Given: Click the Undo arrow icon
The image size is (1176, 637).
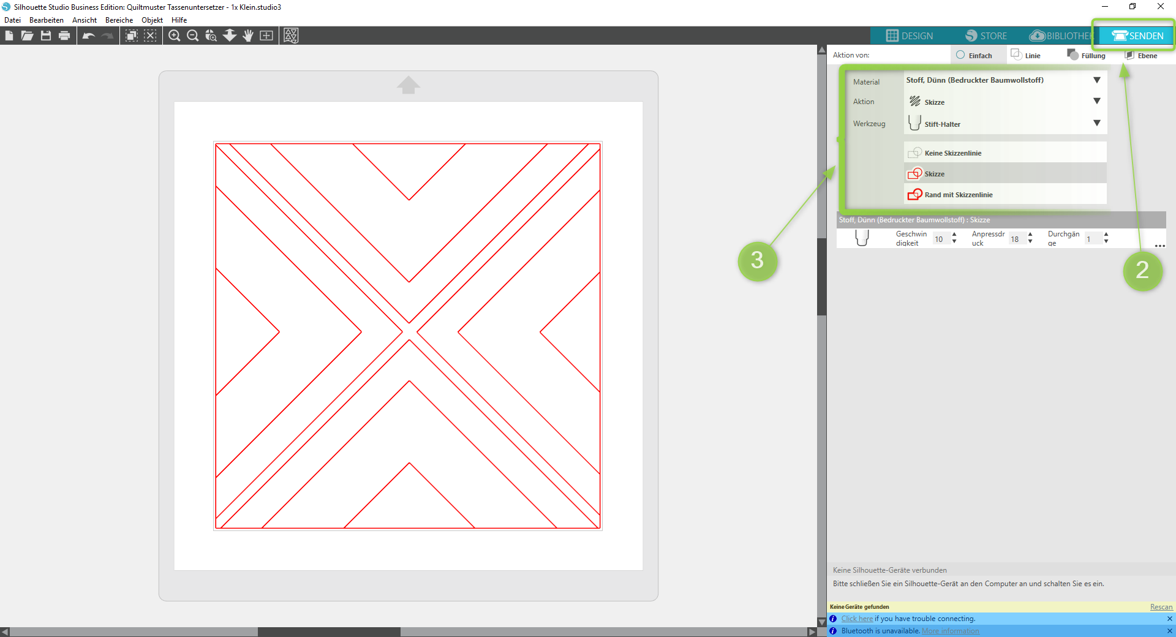Looking at the screenshot, I should tap(89, 36).
